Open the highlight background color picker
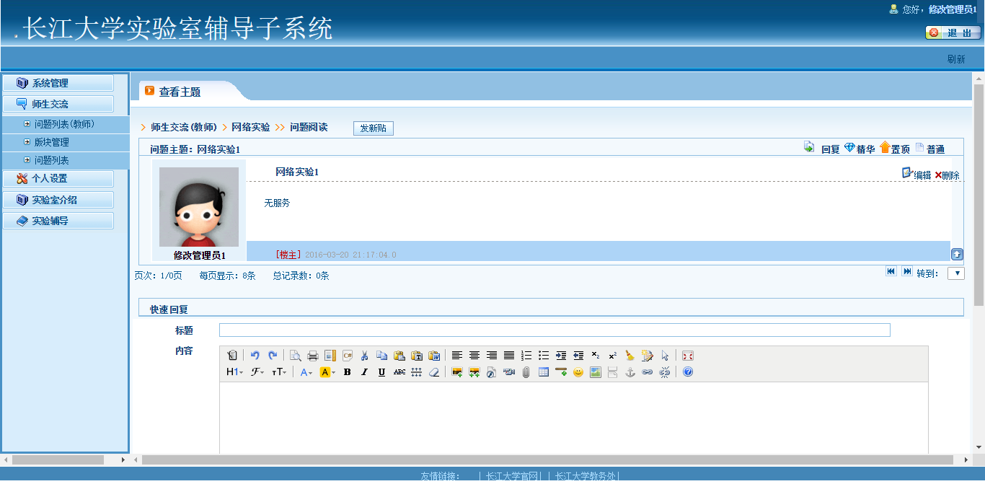Image resolution: width=985 pixels, height=484 pixels. point(327,372)
